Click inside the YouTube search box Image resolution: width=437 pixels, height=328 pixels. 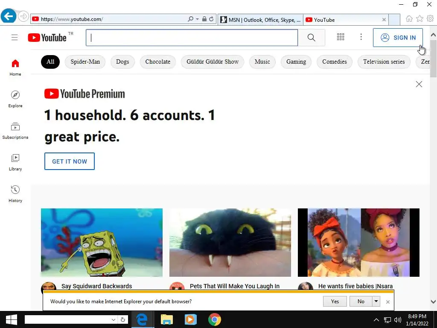pyautogui.click(x=192, y=38)
